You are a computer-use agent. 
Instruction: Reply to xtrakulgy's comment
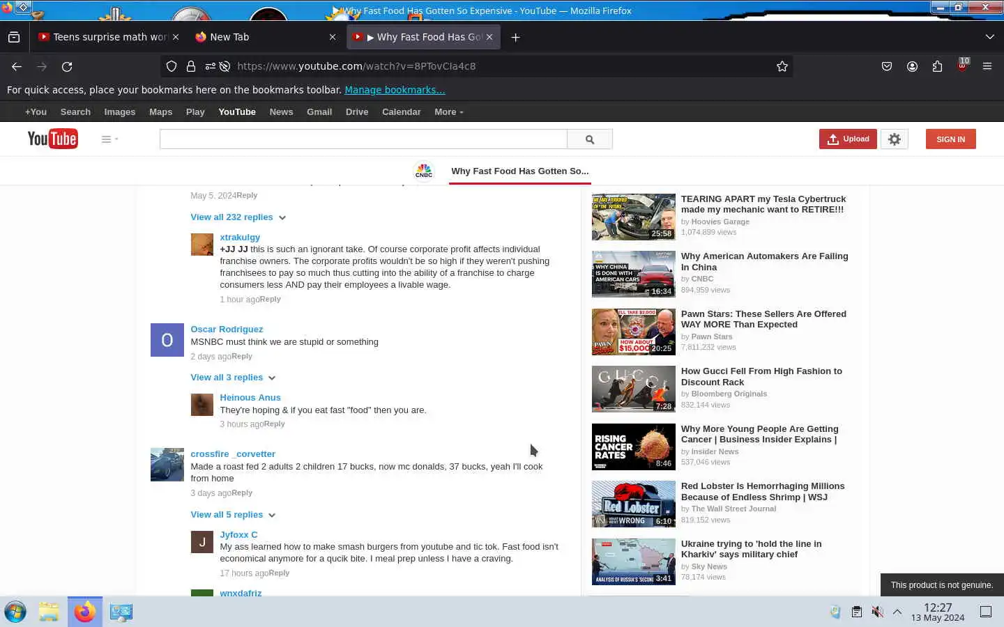tap(271, 300)
